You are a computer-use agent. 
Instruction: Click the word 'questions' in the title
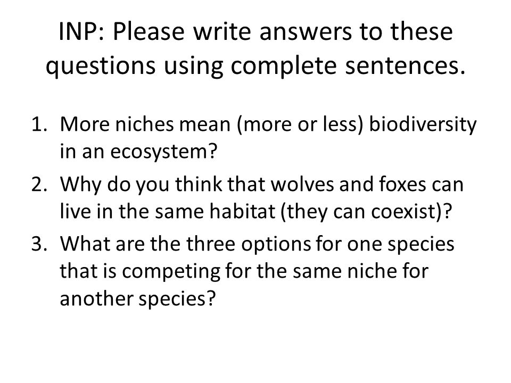point(101,66)
